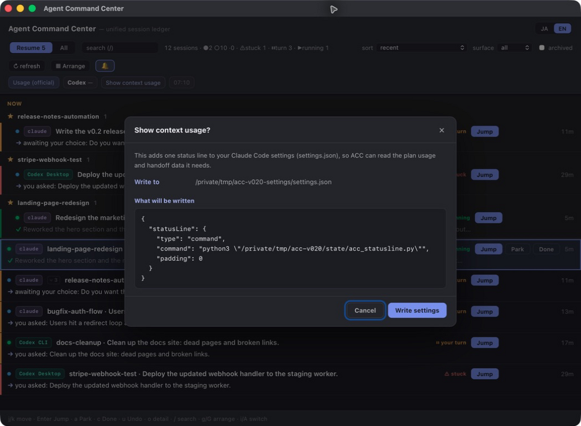This screenshot has width=581, height=426.
Task: Select the 'All' tab
Action: click(64, 48)
